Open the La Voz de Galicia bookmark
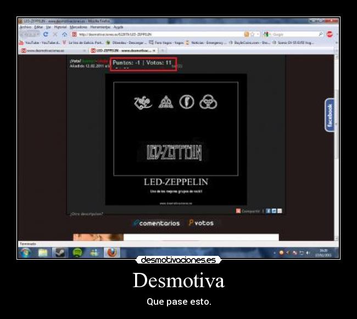Screen dimensions: 357x319 [x=83, y=42]
